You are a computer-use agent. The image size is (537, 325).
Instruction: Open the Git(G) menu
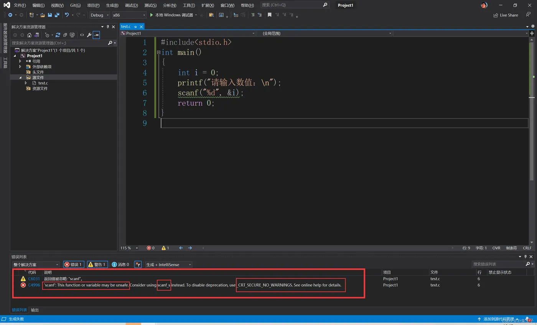click(x=75, y=5)
